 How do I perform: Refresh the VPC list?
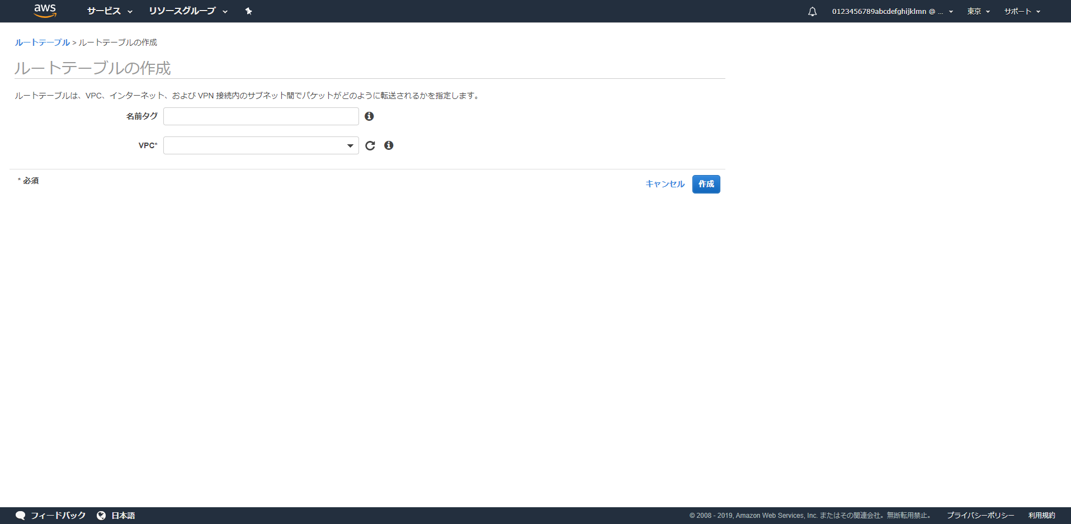pyautogui.click(x=370, y=145)
